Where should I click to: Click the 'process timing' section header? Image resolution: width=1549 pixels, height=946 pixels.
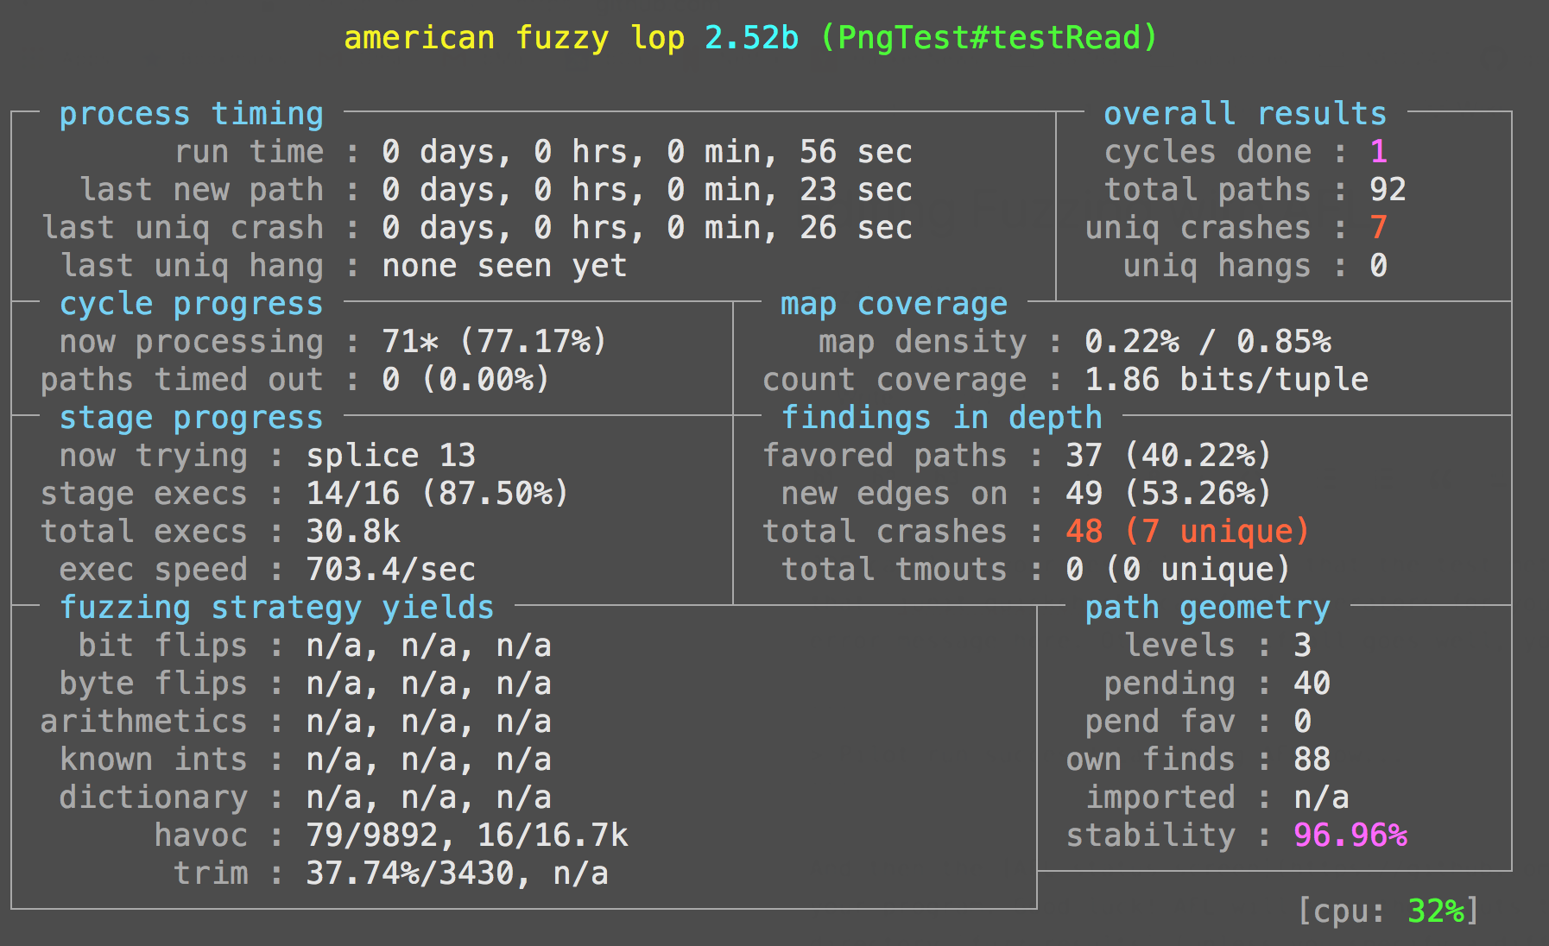pos(192,114)
